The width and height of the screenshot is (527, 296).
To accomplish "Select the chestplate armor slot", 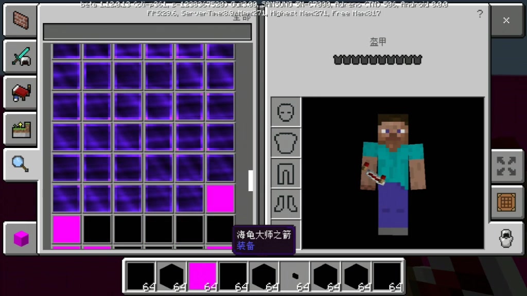I will (286, 143).
